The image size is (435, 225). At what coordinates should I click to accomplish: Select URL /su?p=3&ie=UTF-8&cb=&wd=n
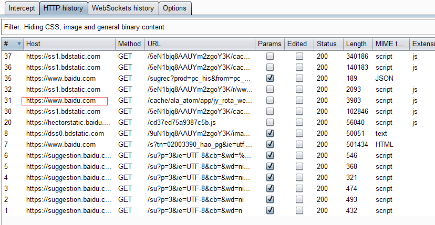pos(194,211)
